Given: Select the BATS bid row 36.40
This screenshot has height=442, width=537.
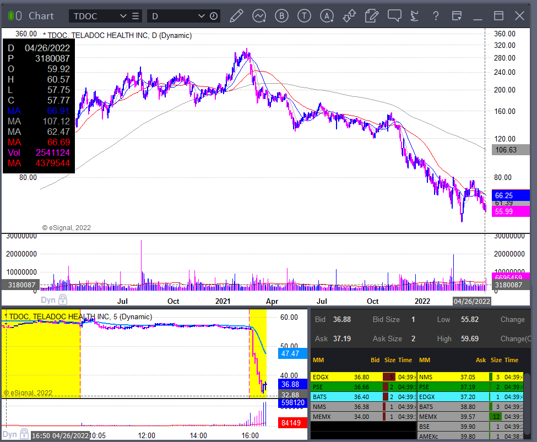Looking at the screenshot, I should click(364, 397).
